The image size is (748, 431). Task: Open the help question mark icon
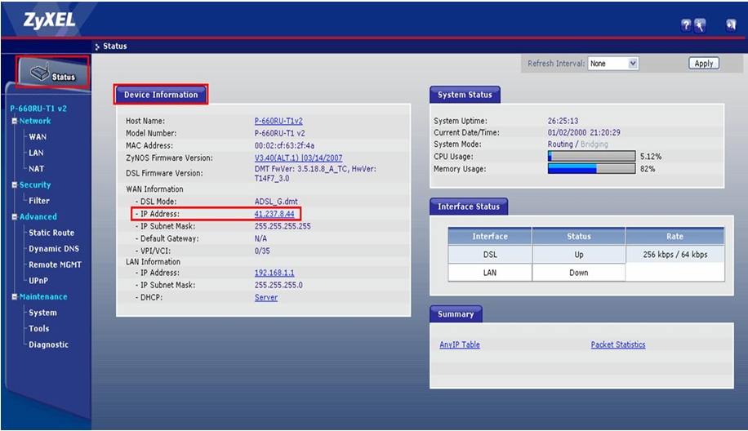point(686,25)
